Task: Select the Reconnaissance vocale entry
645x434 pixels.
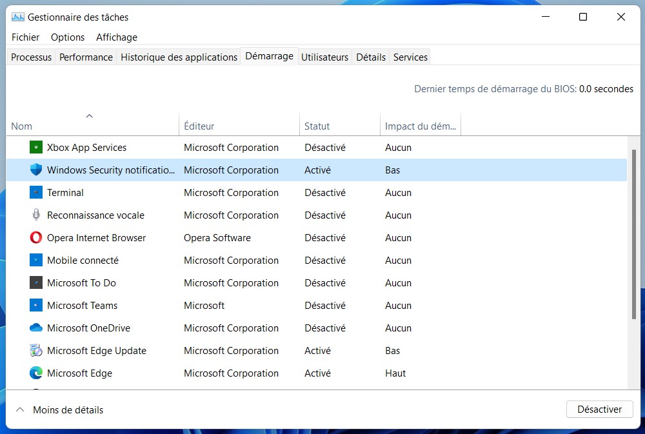Action: tap(95, 215)
